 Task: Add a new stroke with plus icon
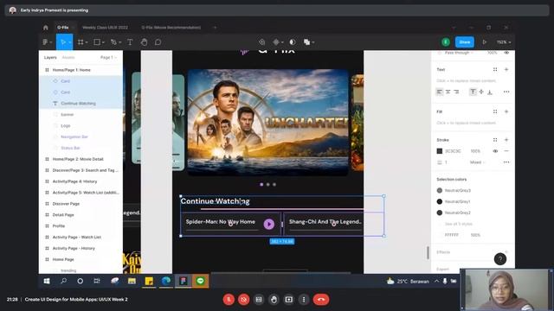506,140
